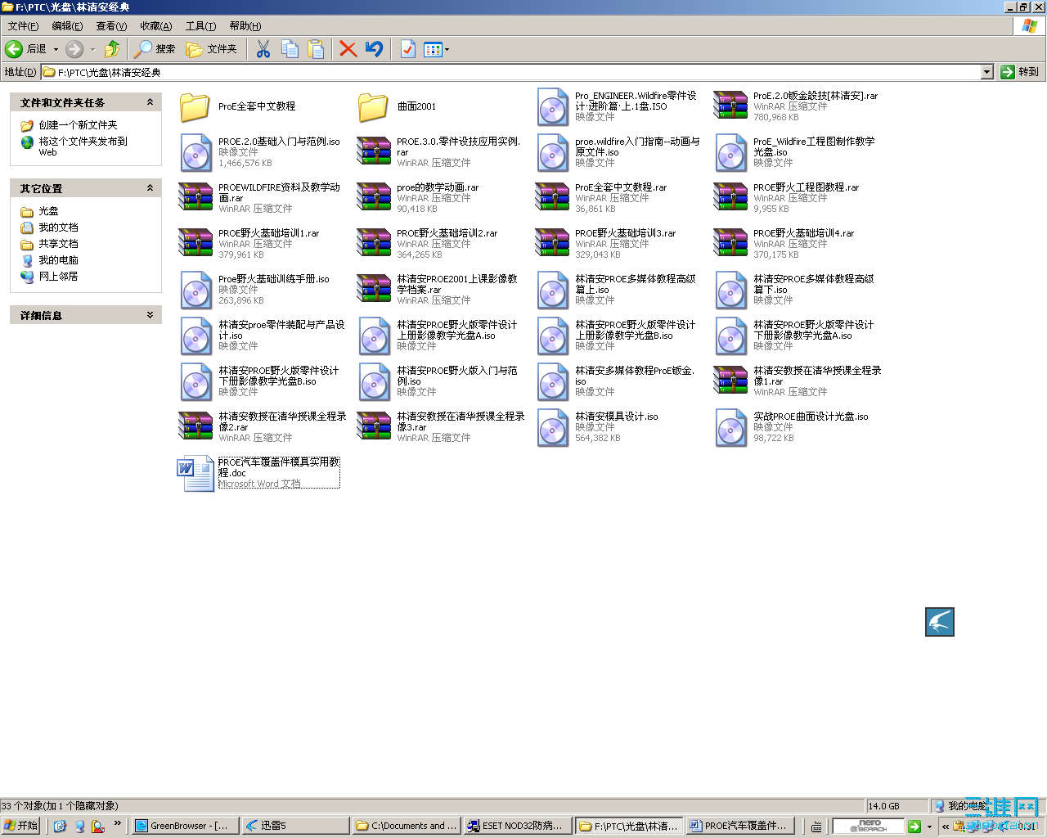
Task: Select ProE_Wildfire工程图制作教学光盘.iso icon
Action: [x=730, y=152]
